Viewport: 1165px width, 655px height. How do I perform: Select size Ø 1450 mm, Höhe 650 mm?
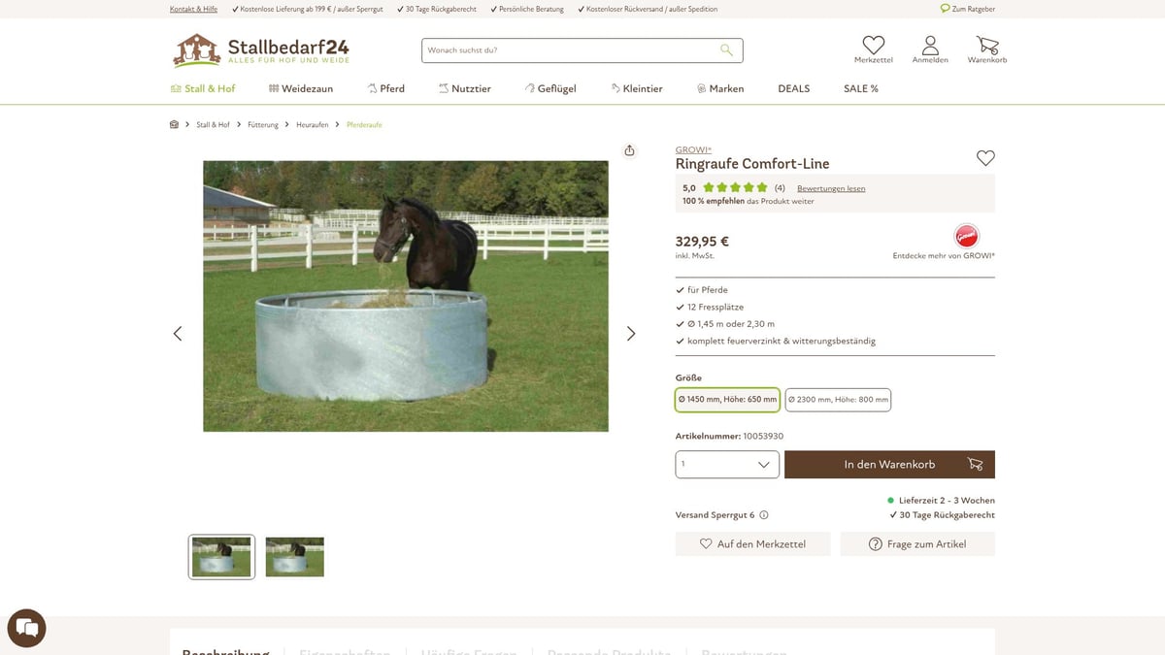pyautogui.click(x=727, y=399)
